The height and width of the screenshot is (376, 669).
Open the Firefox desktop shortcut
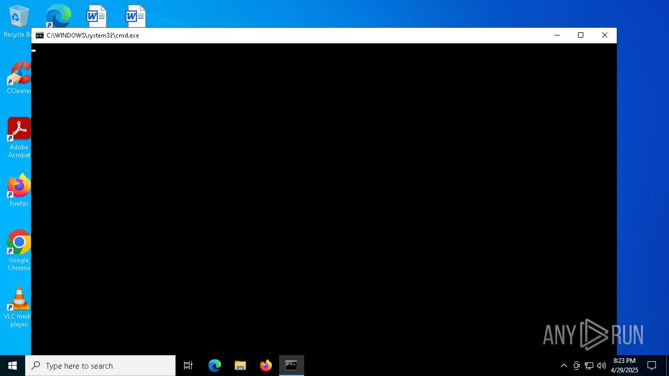tap(19, 190)
